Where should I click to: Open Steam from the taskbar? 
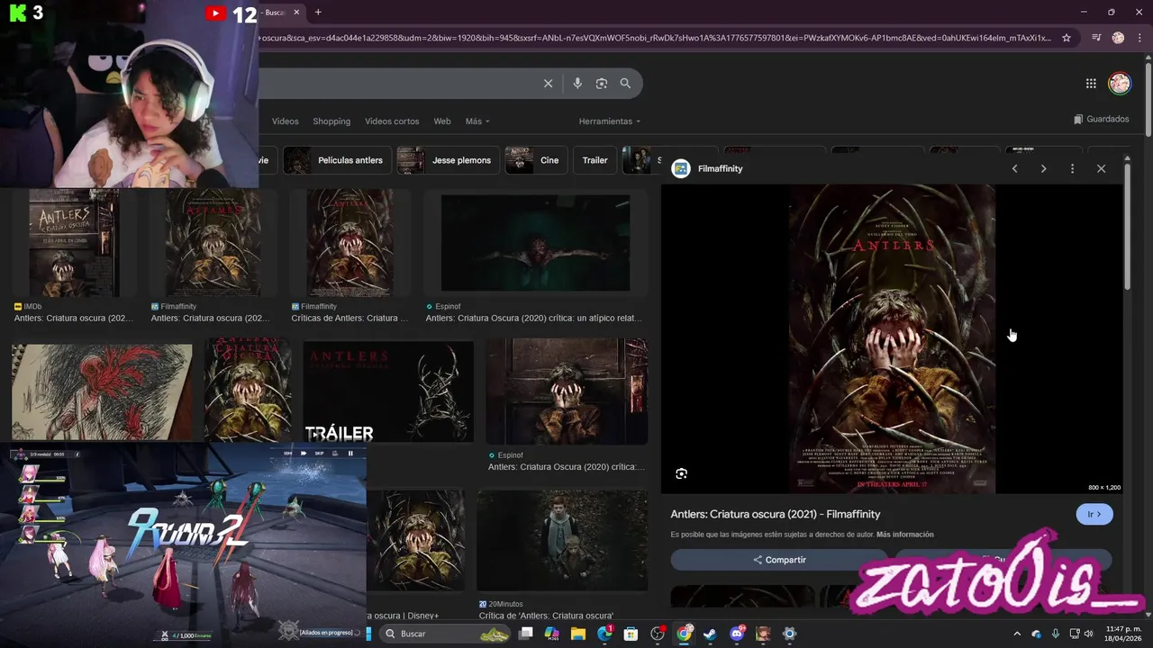pyautogui.click(x=710, y=634)
